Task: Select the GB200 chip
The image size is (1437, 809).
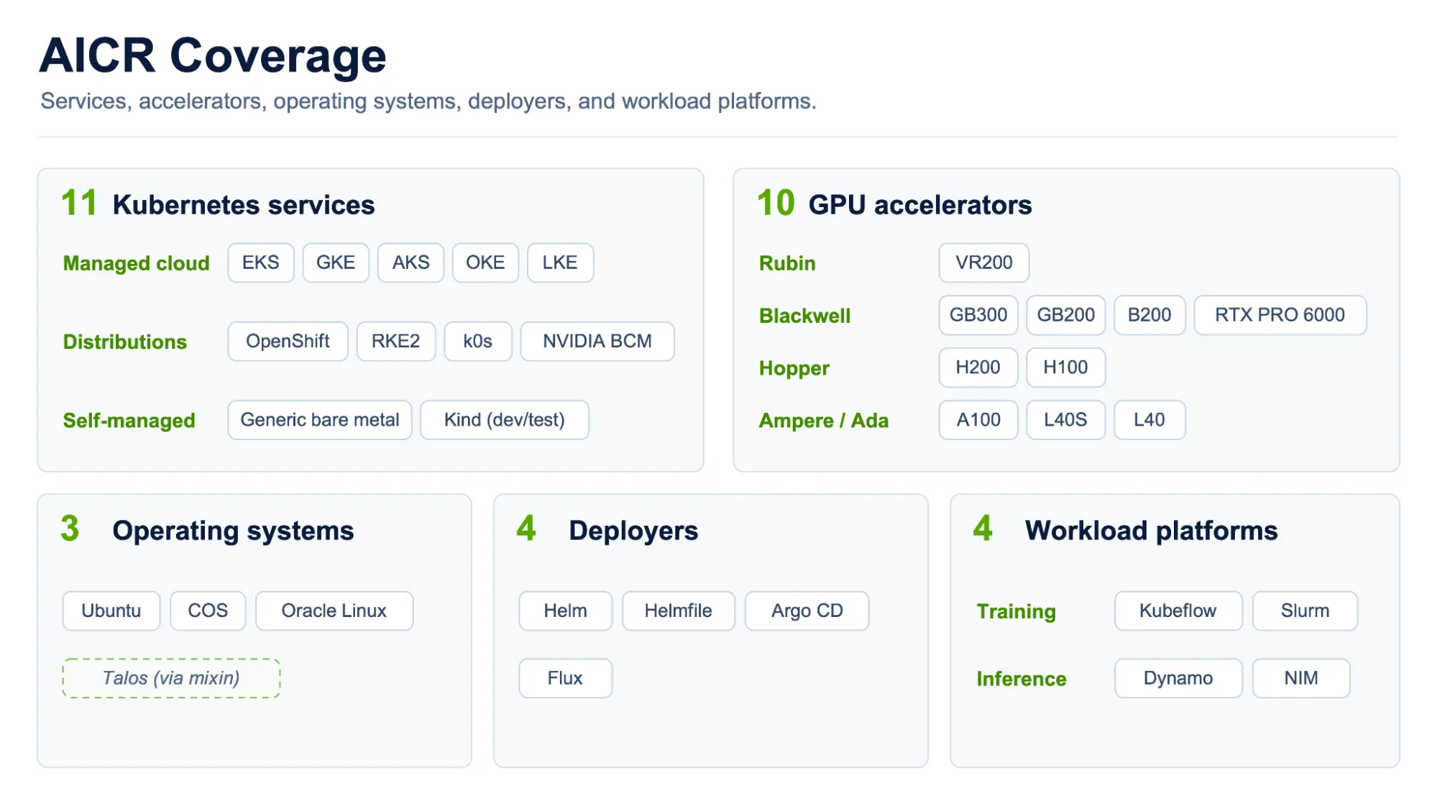Action: coord(1065,314)
